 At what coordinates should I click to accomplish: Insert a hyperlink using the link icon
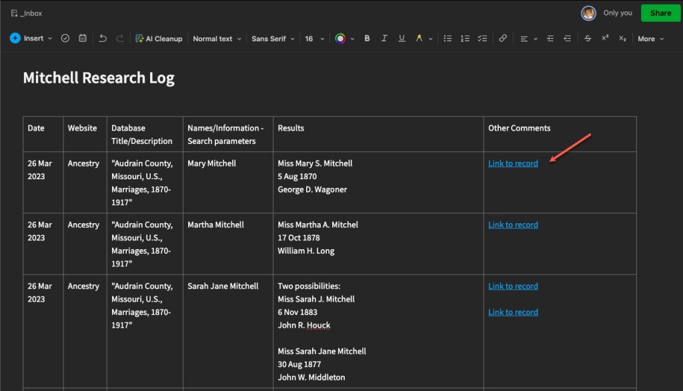[503, 39]
